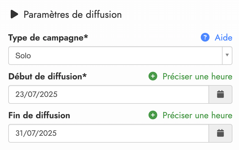Click Préciser une heure for Fin de diffusion
The height and width of the screenshot is (150, 239).
pos(197,115)
